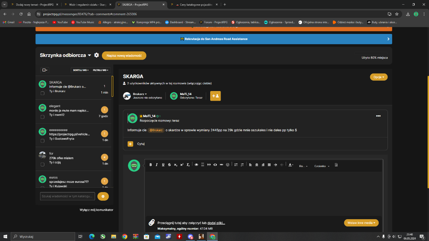Image resolution: width=429 pixels, height=241 pixels.
Task: Add another user to the conversation
Action: (215, 96)
